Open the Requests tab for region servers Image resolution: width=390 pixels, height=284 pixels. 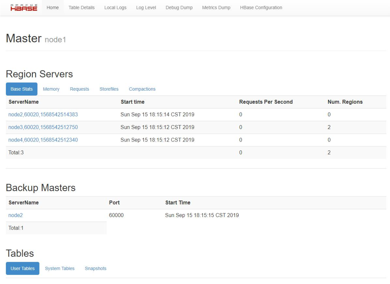point(79,89)
